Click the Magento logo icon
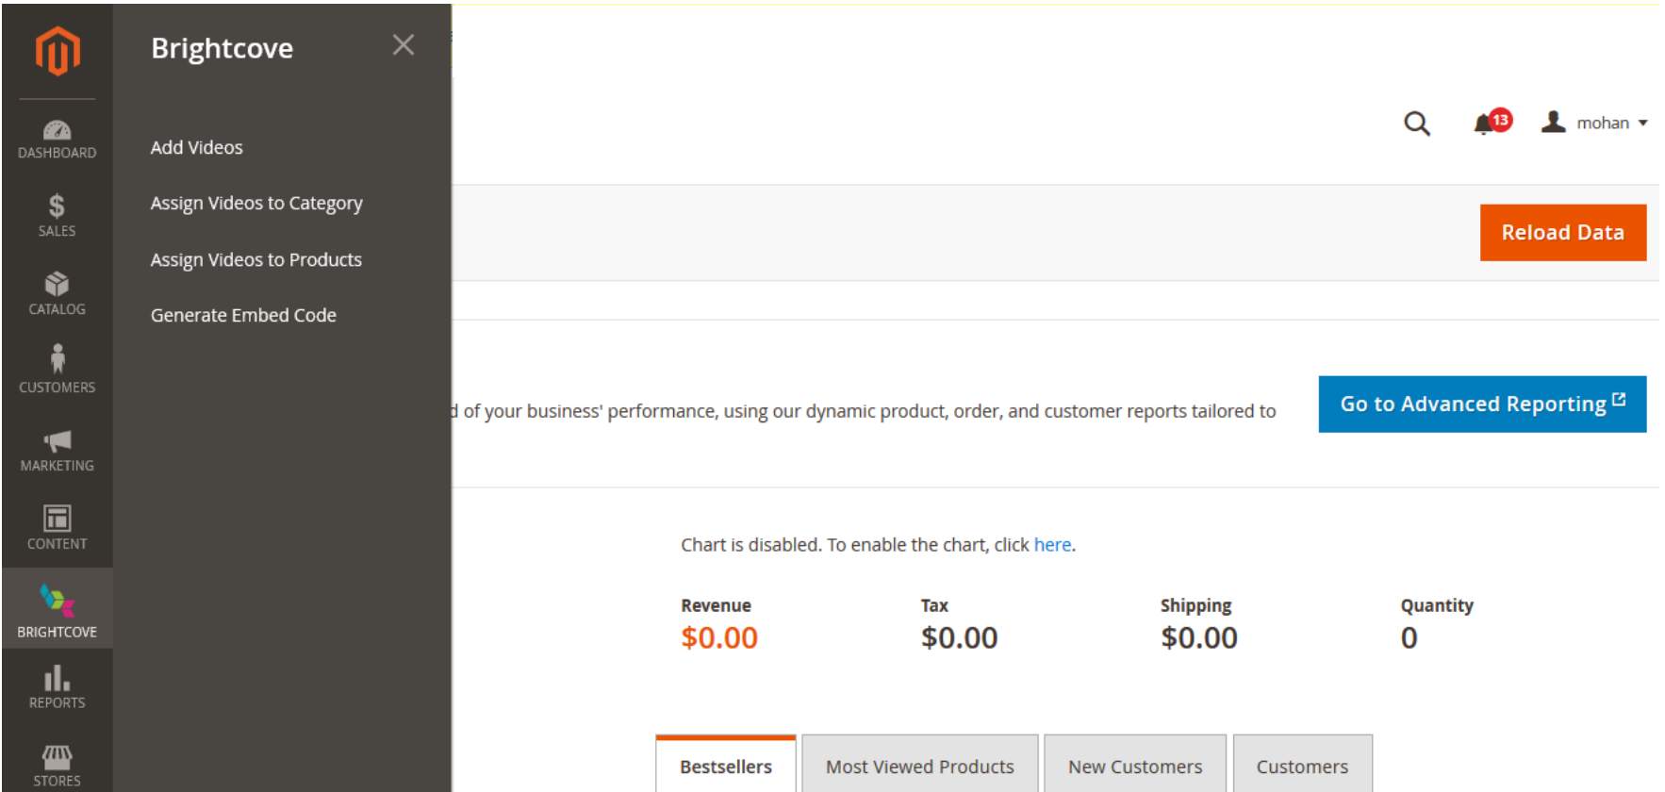The image size is (1665, 792). pos(58,51)
